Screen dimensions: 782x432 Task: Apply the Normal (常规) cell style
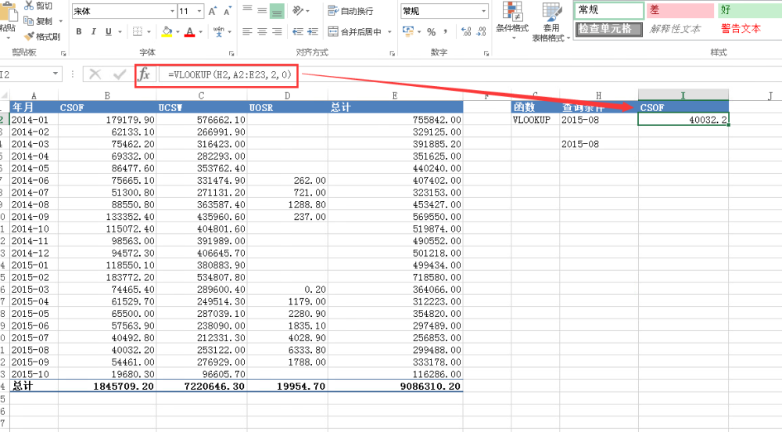609,10
